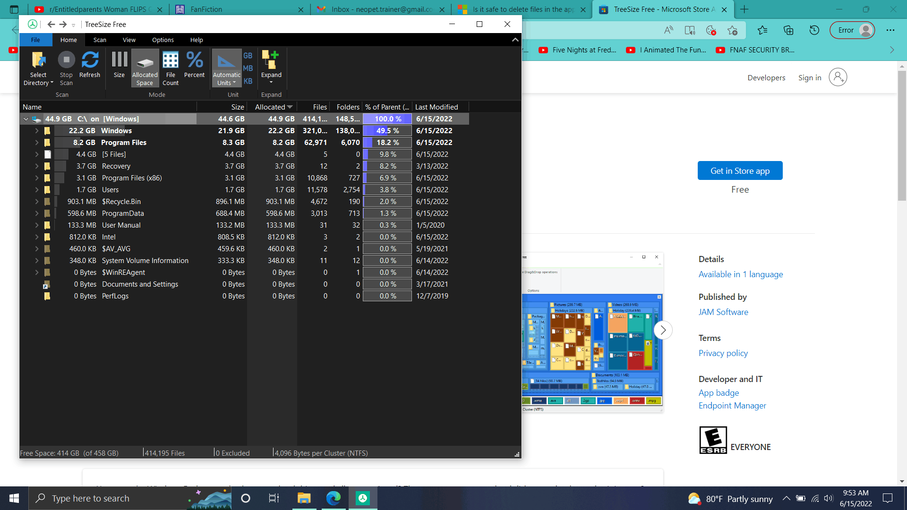Open the File menu tab
The height and width of the screenshot is (510, 907).
click(x=35, y=40)
